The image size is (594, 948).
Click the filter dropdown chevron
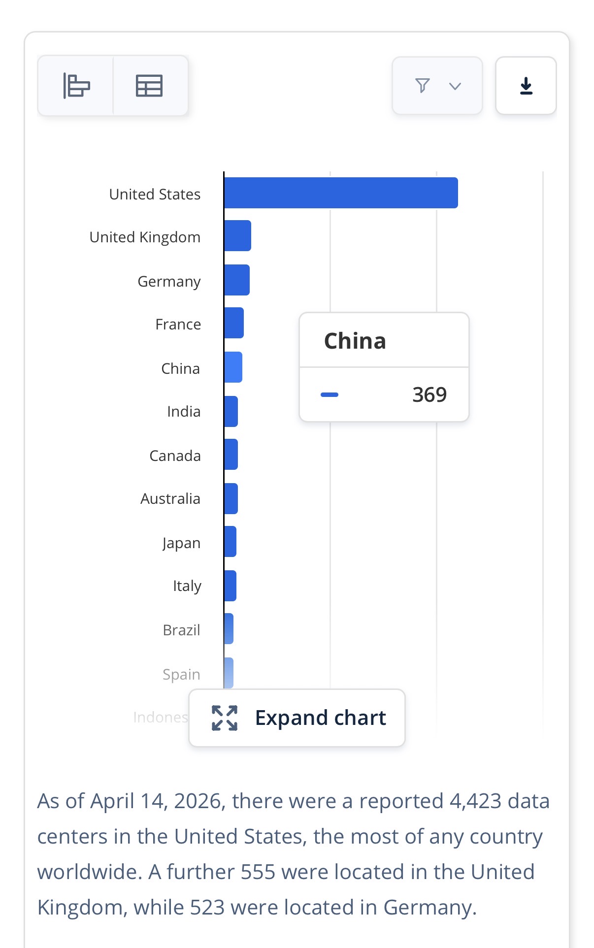[455, 86]
